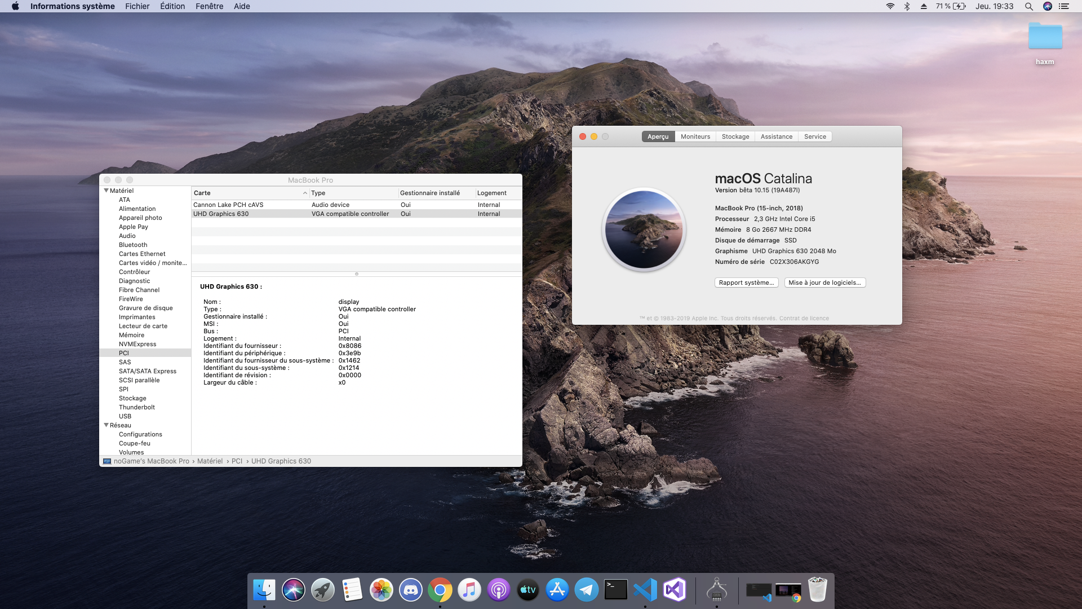
Task: Launch Siri from the dock
Action: (x=293, y=590)
